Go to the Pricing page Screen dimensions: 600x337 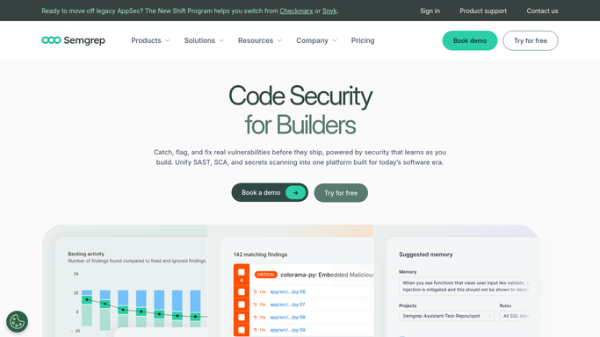[x=363, y=40]
